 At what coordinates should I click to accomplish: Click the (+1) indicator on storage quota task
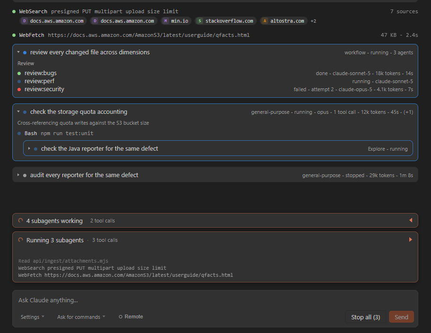pyautogui.click(x=408, y=112)
